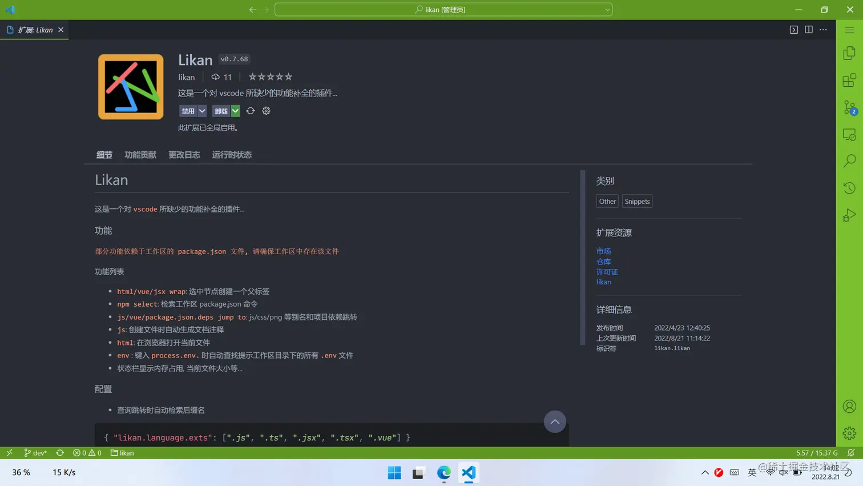
Task: Open the Run and Debug icon
Action: pos(849,215)
